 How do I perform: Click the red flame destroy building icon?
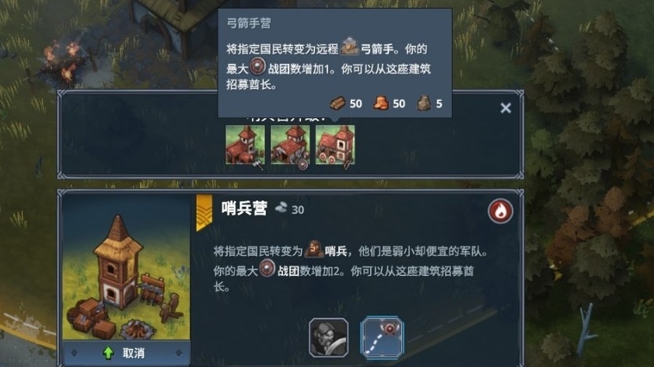tap(500, 211)
